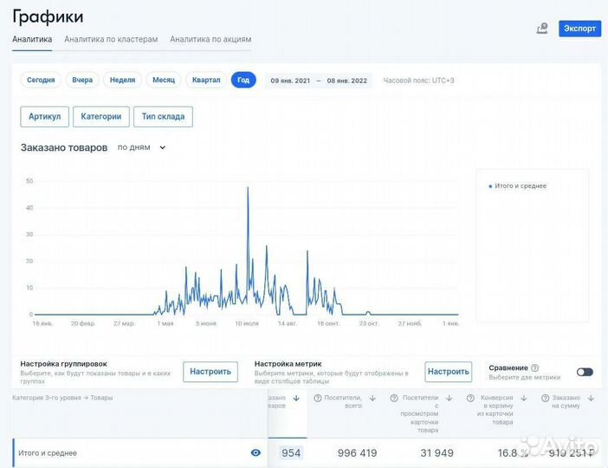Sort by Заказано товаров arrow
This screenshot has height=468, width=608.
(x=296, y=398)
